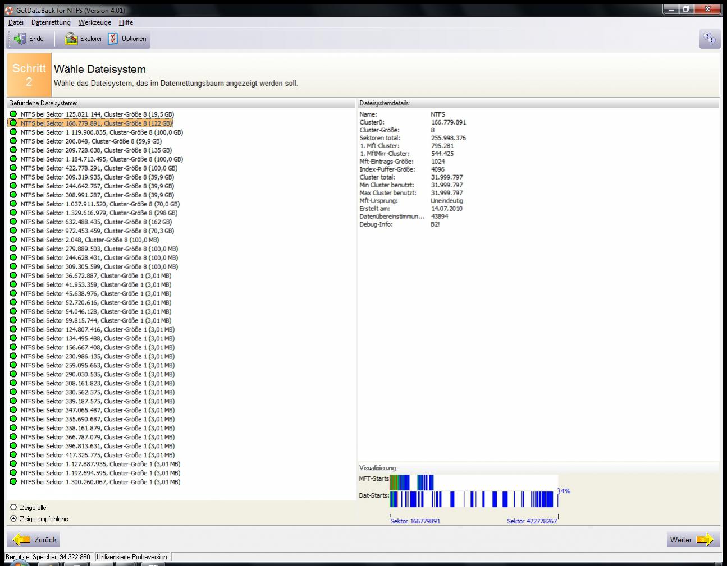
Task: Select NTFS at Sektor 308.991.287 (39,9 GB)
Action: point(92,195)
